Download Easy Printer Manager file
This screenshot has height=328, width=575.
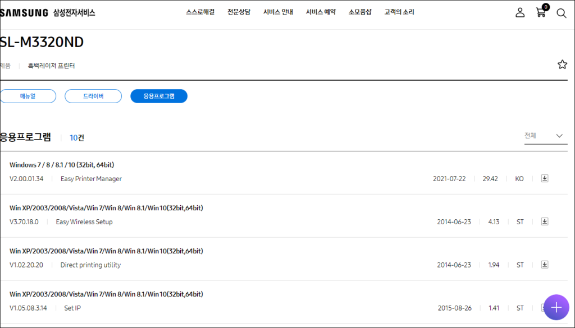544,178
